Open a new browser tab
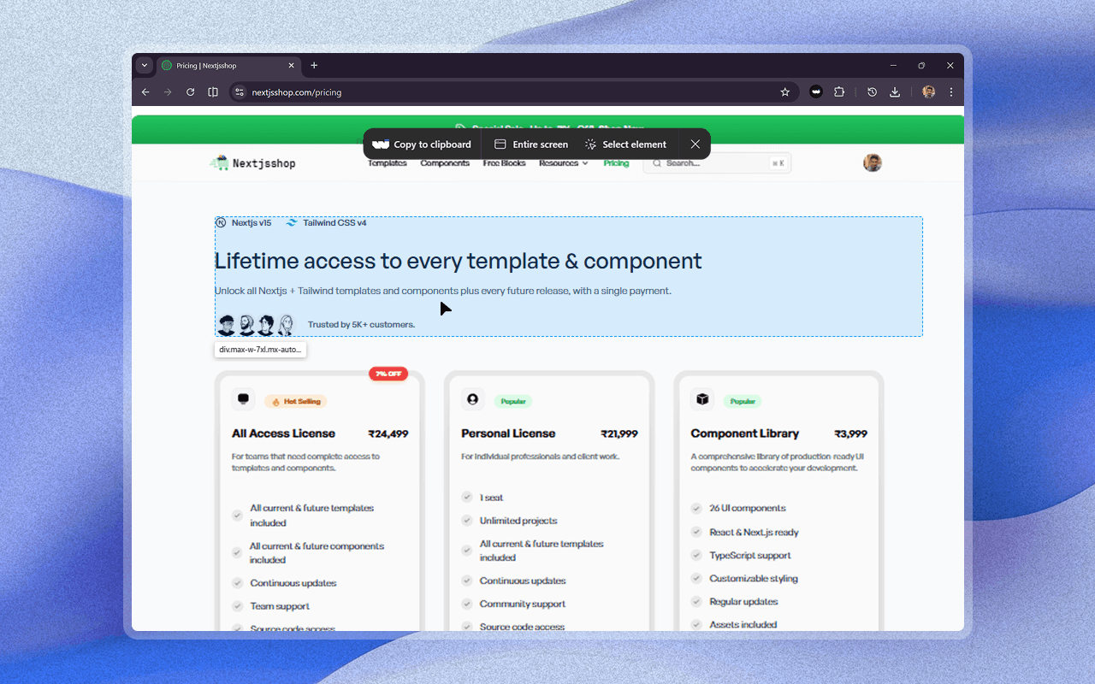1095x684 pixels. coord(314,65)
